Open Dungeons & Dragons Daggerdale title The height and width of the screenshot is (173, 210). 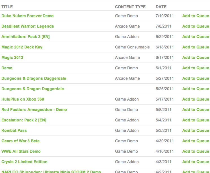pos(34,78)
